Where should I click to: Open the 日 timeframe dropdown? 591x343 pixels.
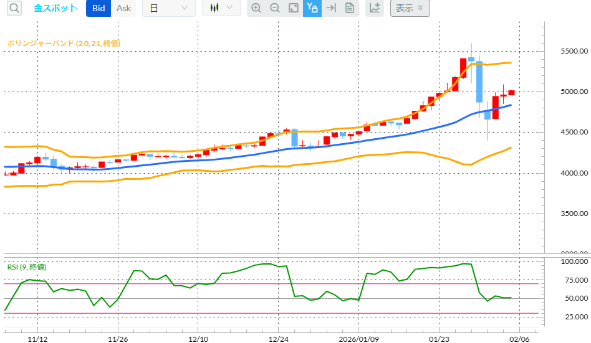169,8
